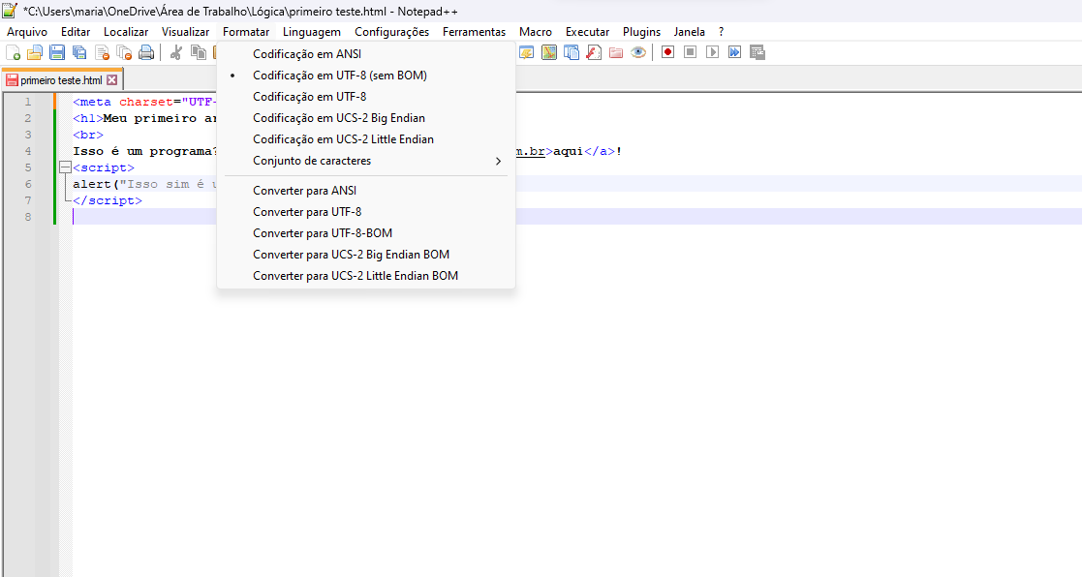Click line number 4 in the margin
The image size is (1082, 577).
coord(27,151)
